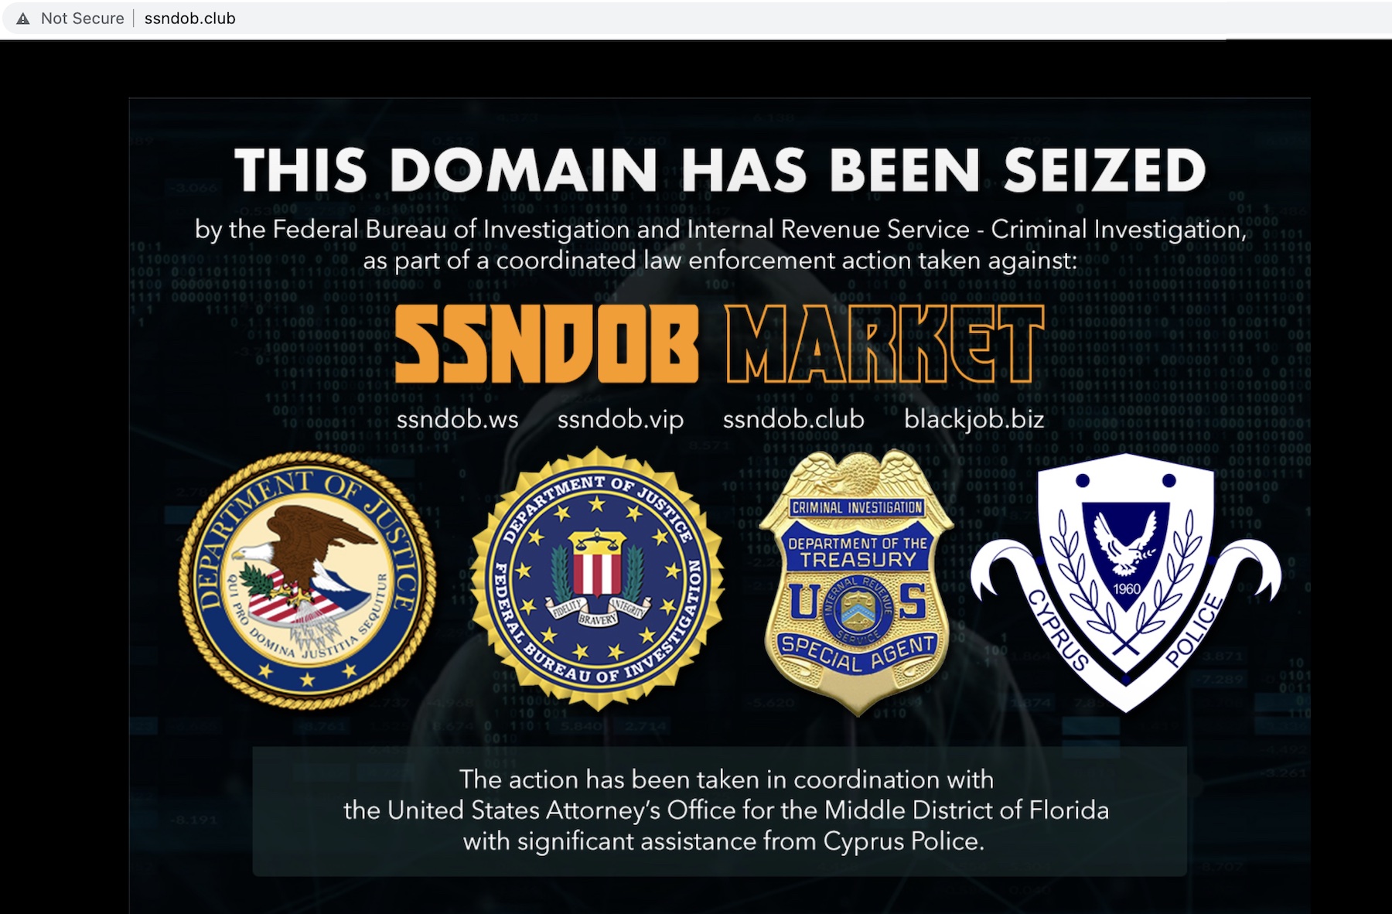1392x914 pixels.
Task: Click the orange SSNDOB logo text
Action: tap(547, 344)
